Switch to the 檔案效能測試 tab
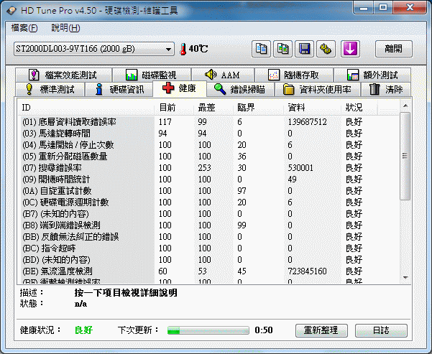Screen dimensions: 432x354 [64, 75]
